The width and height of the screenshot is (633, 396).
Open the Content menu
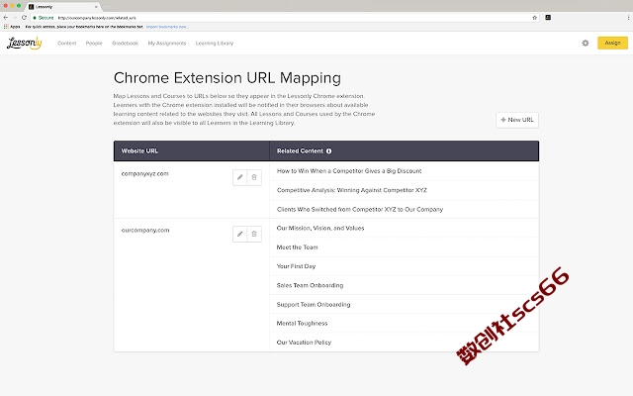pos(66,44)
